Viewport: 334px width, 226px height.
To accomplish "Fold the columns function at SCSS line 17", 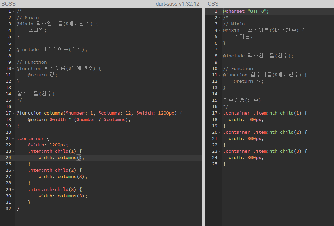I will (13, 113).
